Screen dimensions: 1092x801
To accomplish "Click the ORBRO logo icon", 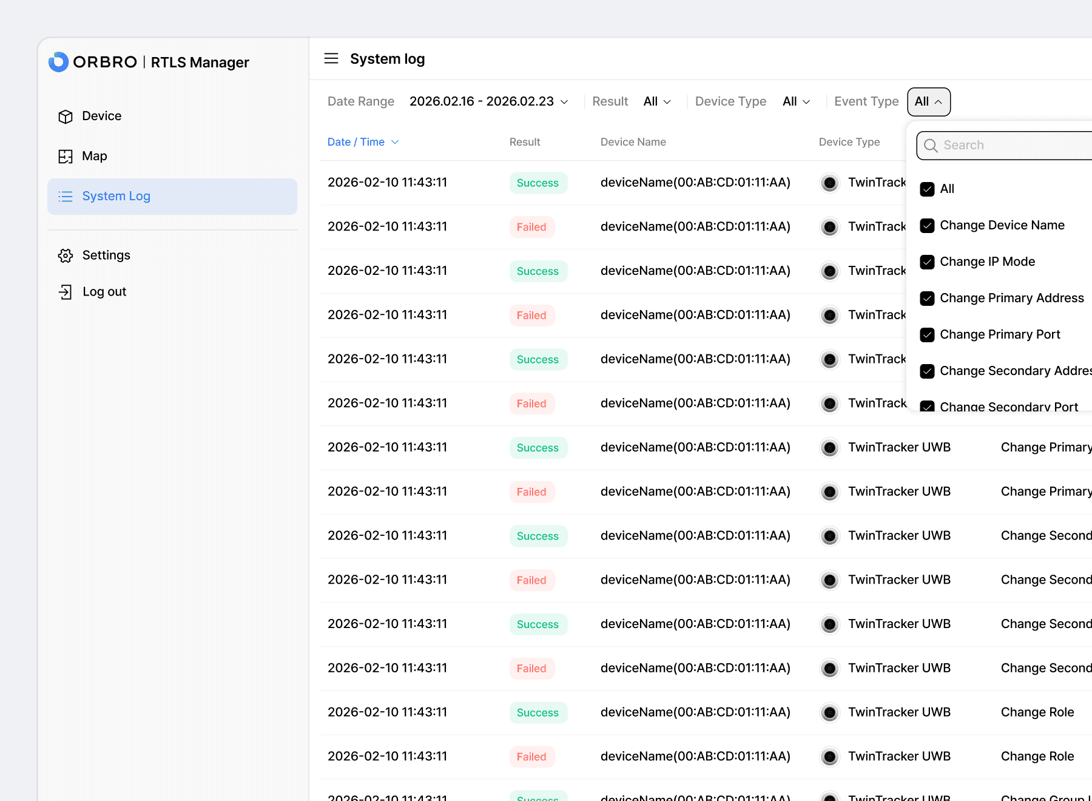I will click(58, 62).
